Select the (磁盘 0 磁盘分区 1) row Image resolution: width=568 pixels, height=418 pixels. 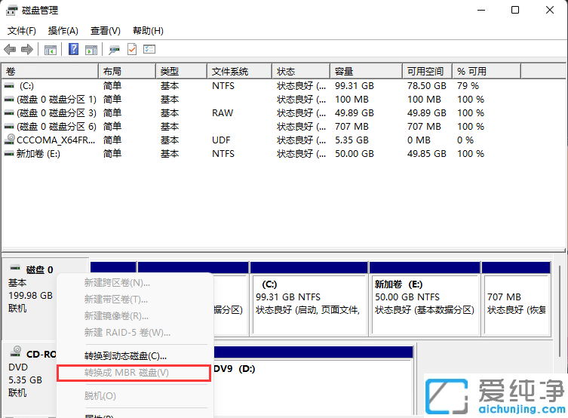(56, 100)
